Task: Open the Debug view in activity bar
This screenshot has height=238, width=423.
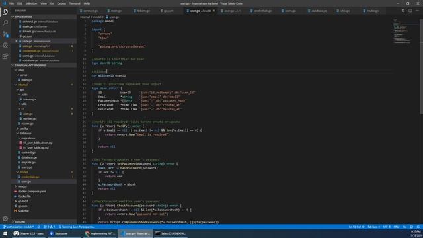Action: [x=5, y=45]
